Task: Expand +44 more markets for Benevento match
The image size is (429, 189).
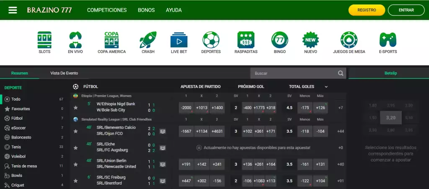Action: point(340,131)
